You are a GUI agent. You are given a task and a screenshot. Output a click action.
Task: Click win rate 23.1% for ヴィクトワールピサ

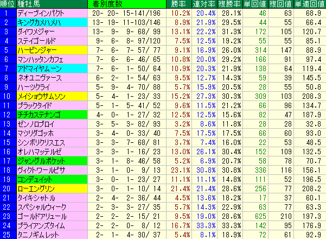tap(179, 170)
